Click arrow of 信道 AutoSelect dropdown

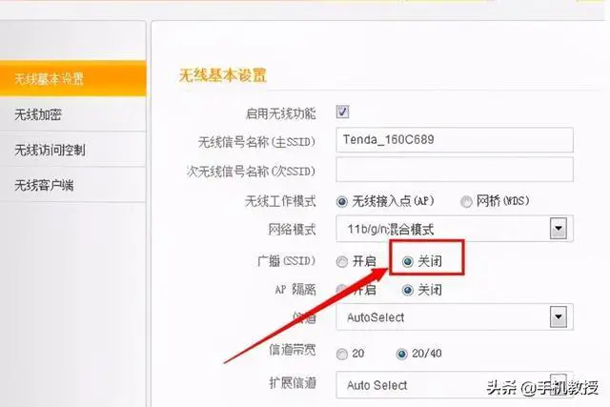pyautogui.click(x=559, y=316)
